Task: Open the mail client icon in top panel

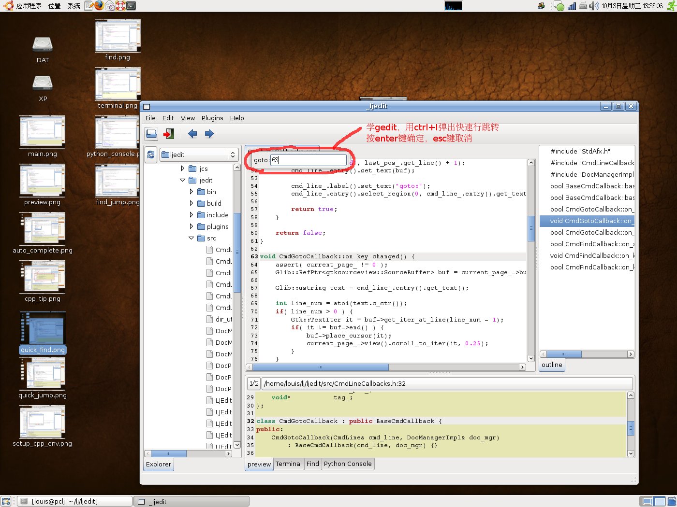Action: [110, 6]
